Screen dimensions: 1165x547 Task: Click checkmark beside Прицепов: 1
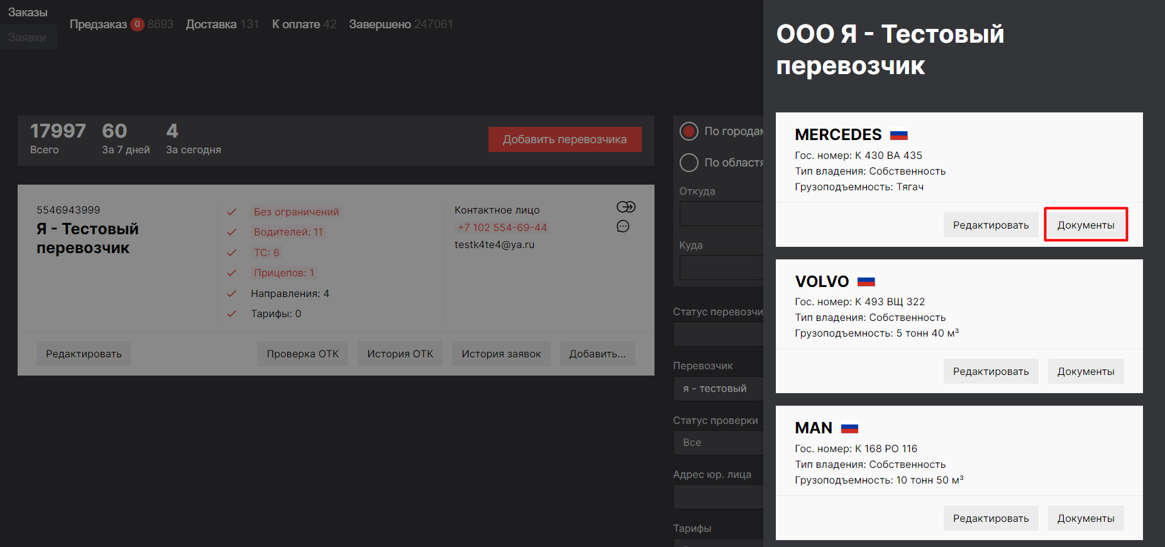click(x=232, y=273)
